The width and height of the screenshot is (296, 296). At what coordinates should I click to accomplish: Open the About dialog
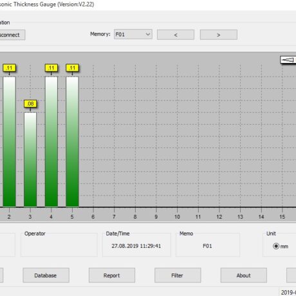[x=244, y=275]
